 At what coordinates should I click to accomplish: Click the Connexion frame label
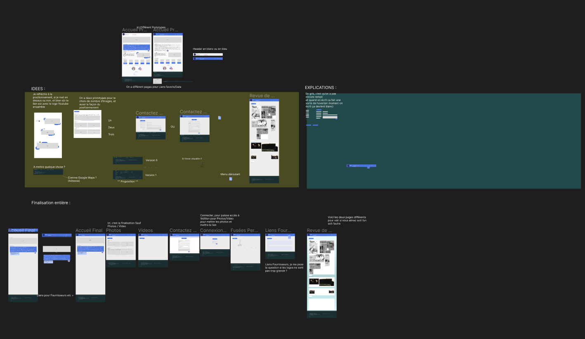tap(213, 230)
